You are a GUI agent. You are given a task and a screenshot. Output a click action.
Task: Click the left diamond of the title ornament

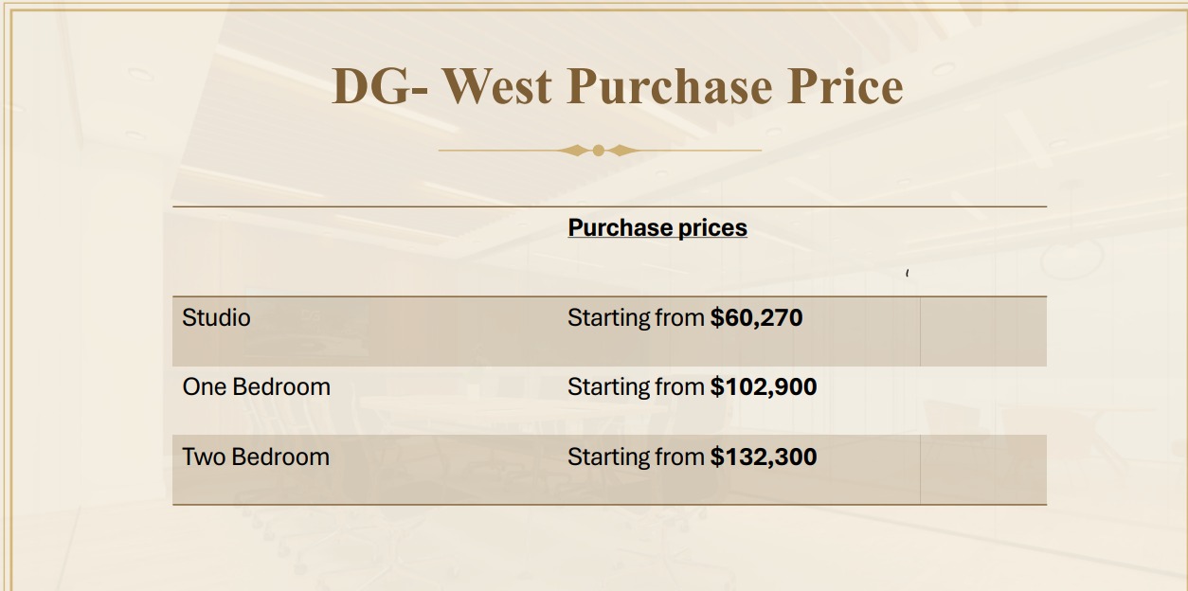coord(575,150)
